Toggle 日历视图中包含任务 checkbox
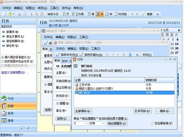The height and width of the screenshot is (137, 185). pos(2,61)
